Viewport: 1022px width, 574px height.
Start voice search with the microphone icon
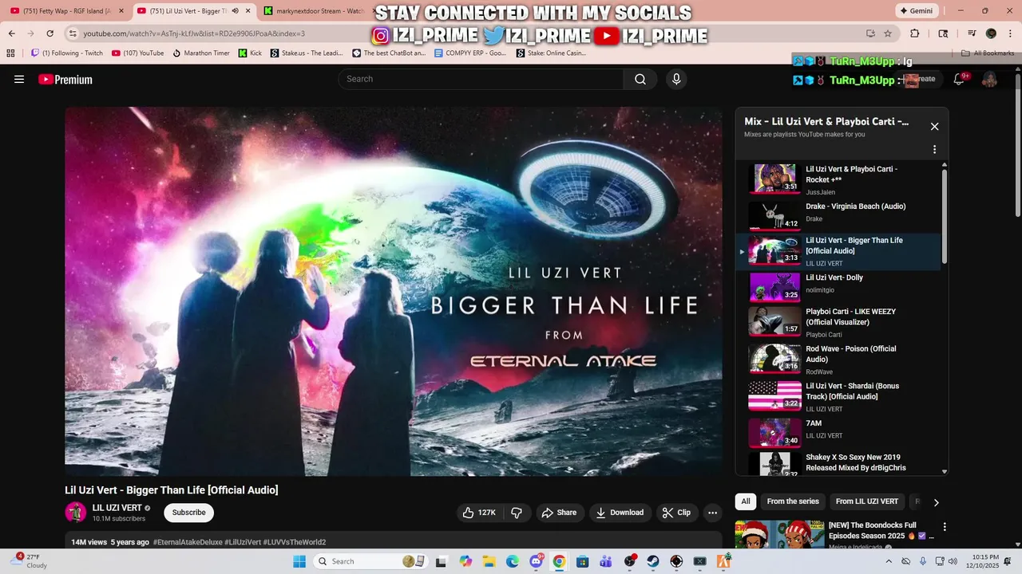[676, 79]
